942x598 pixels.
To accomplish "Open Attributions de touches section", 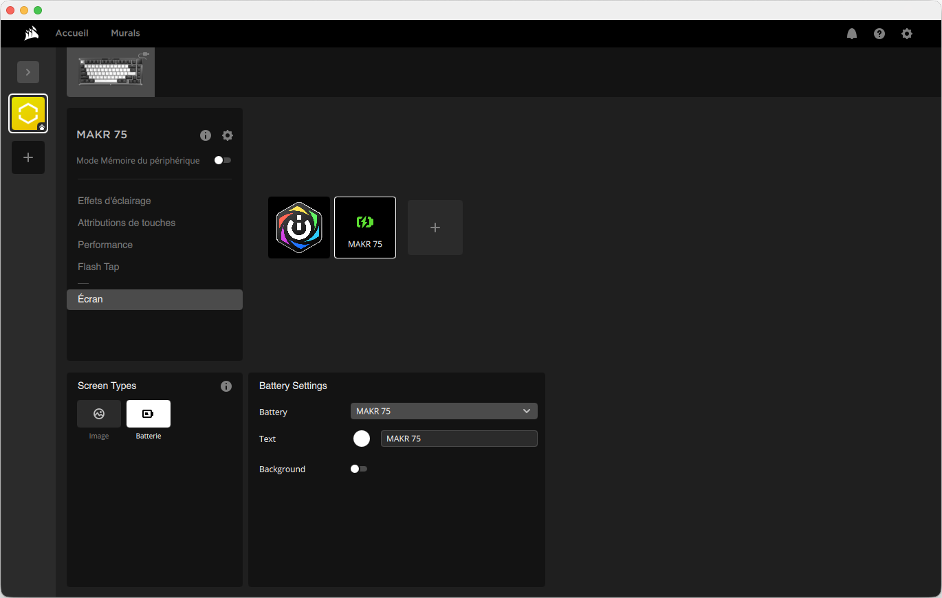I will 127,223.
